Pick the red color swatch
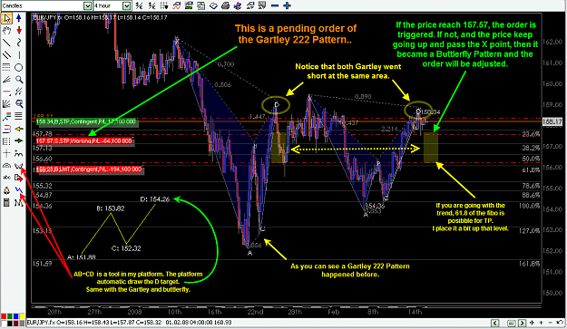 [x=4, y=317]
